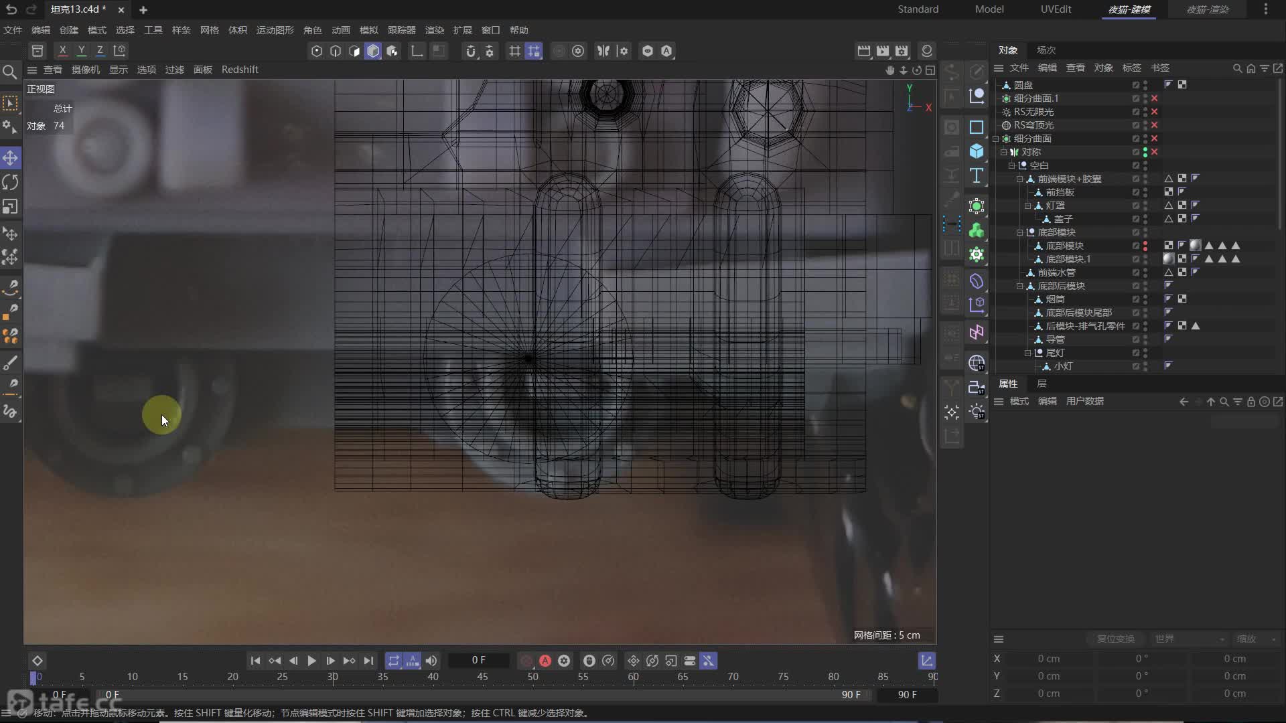Click the render settings clapperboard icon
This screenshot has width=1286, height=723.
[x=902, y=51]
